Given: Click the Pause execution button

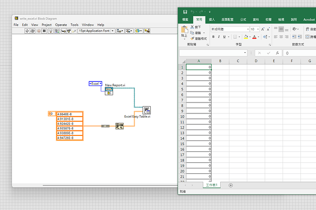Looking at the screenshot, I should pos(44,31).
